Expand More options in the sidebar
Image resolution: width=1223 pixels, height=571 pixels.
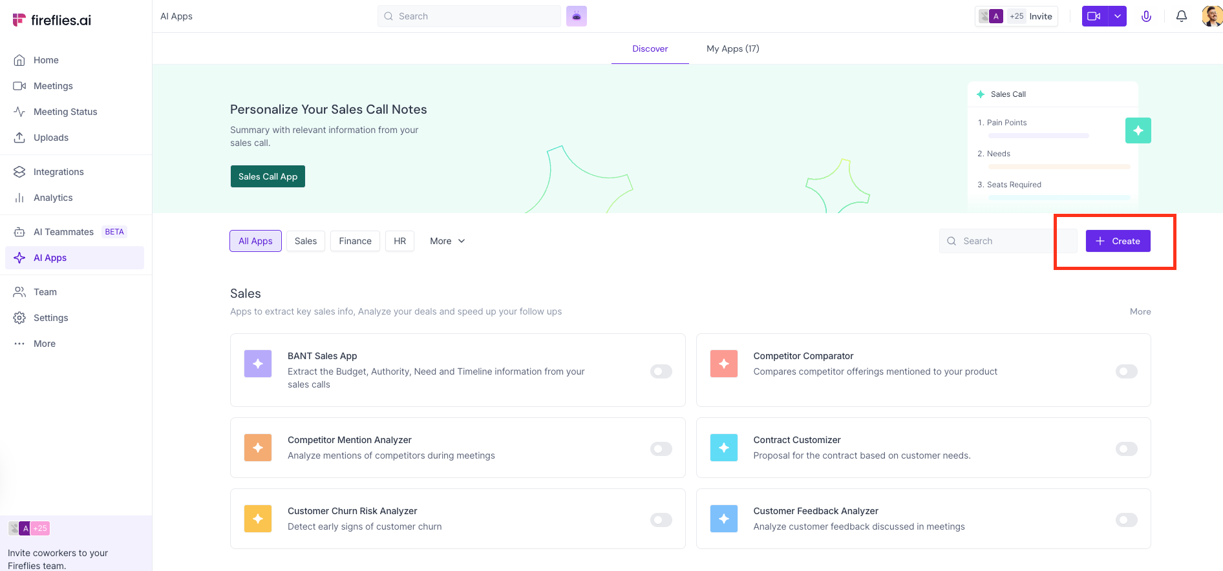point(44,344)
